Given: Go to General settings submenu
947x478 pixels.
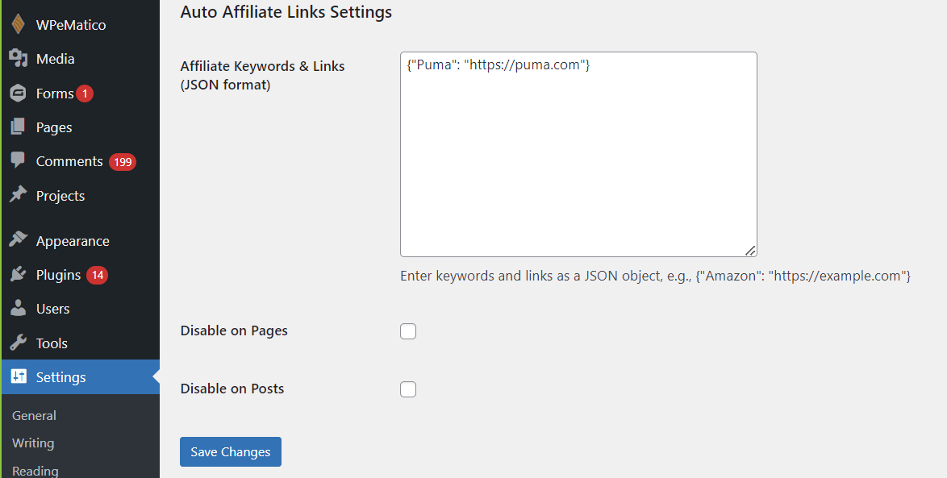Looking at the screenshot, I should pos(34,416).
